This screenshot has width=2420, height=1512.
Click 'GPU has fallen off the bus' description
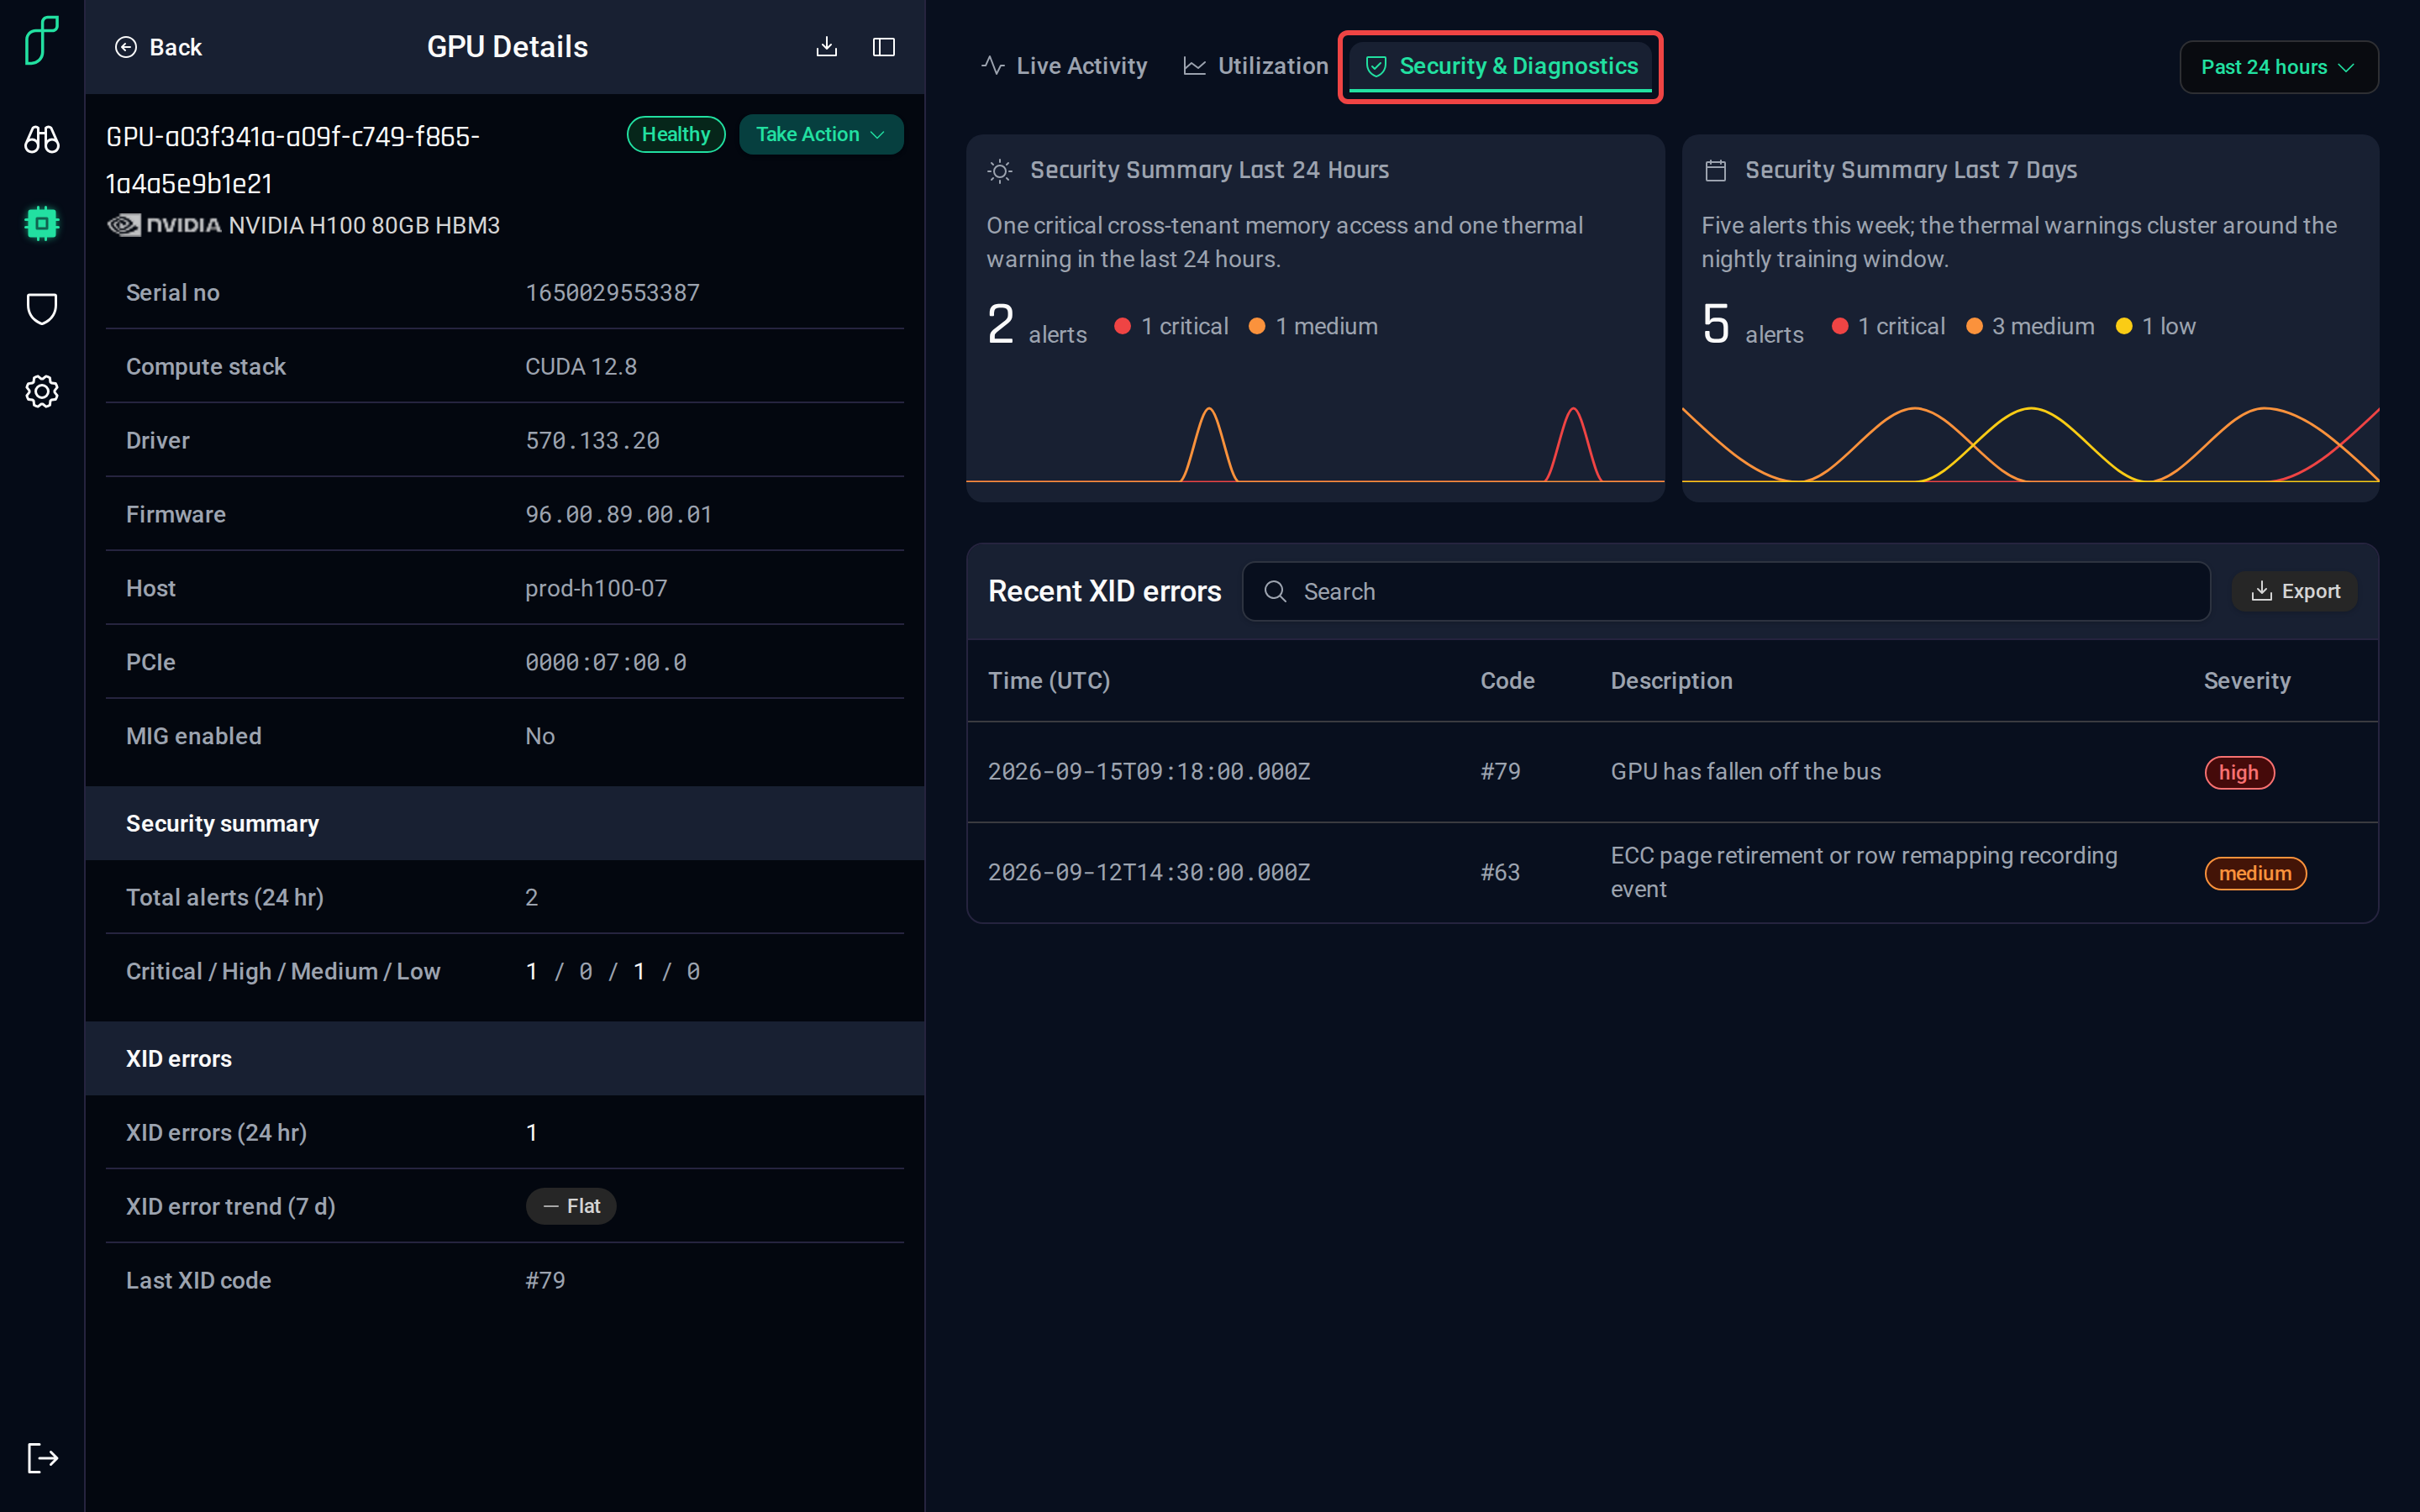coord(1745,771)
